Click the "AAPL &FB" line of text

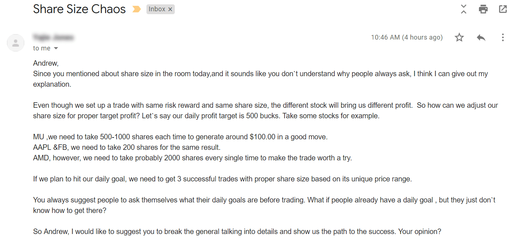pyautogui.click(x=127, y=148)
